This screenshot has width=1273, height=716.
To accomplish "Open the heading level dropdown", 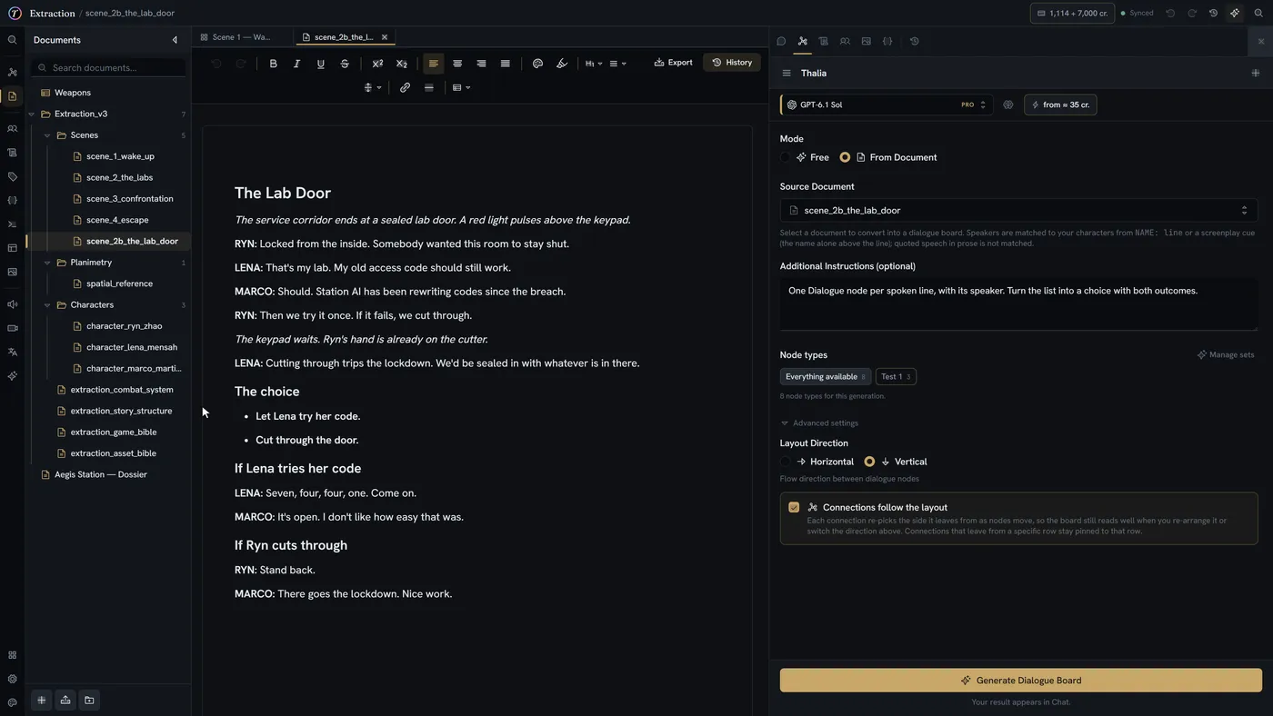I will (594, 64).
